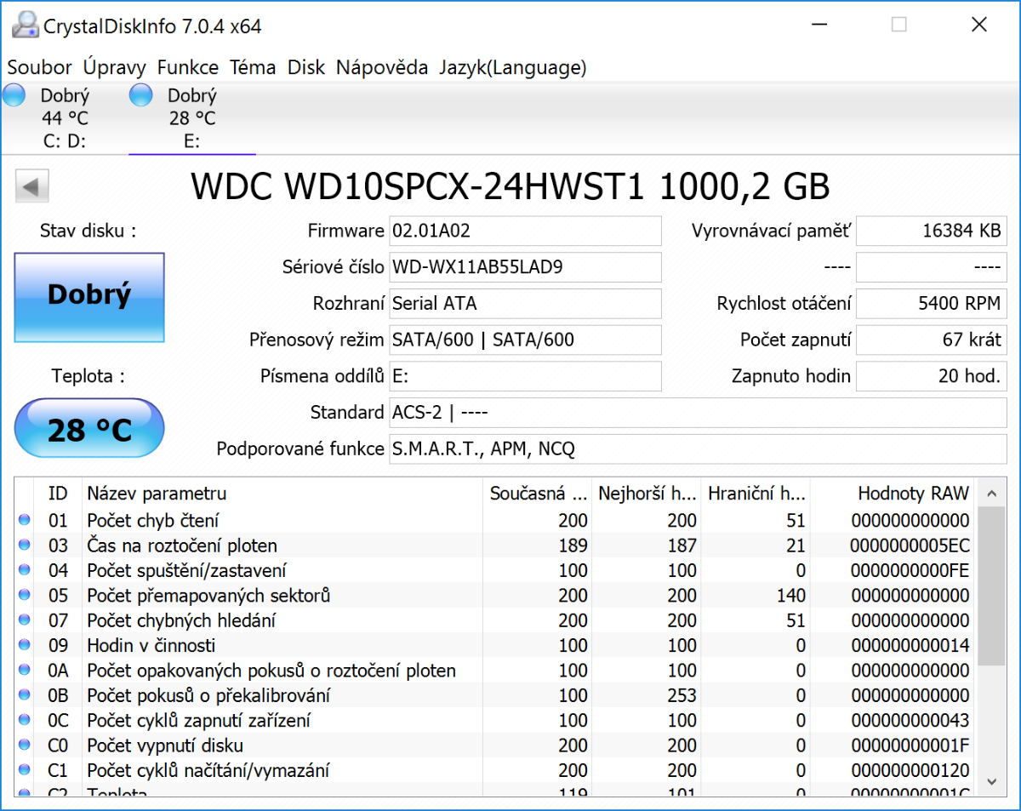The height and width of the screenshot is (811, 1021).
Task: Click status orb for Hodin v činnosti
Action: point(24,645)
